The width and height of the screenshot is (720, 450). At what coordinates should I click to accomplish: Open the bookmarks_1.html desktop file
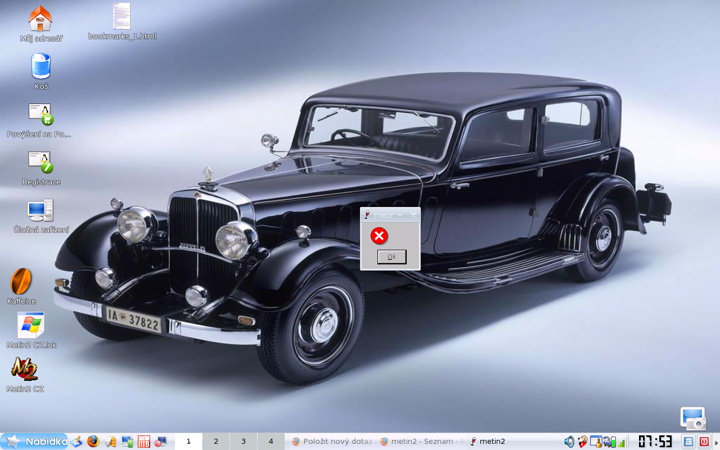pos(121,17)
